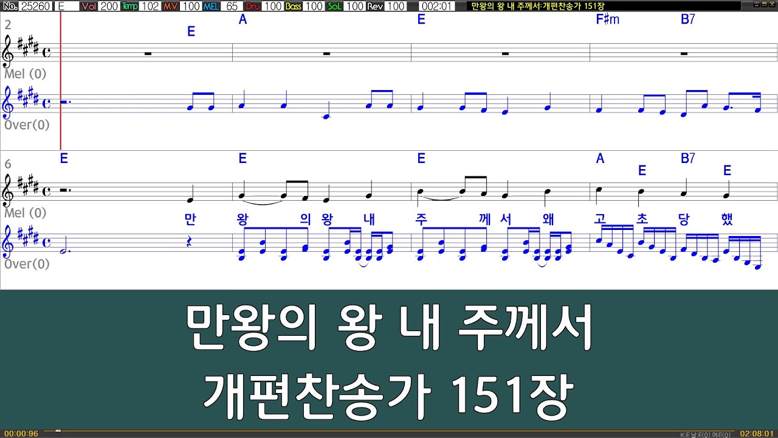
Task: Click the second row Over(0) track label
Action: (27, 264)
